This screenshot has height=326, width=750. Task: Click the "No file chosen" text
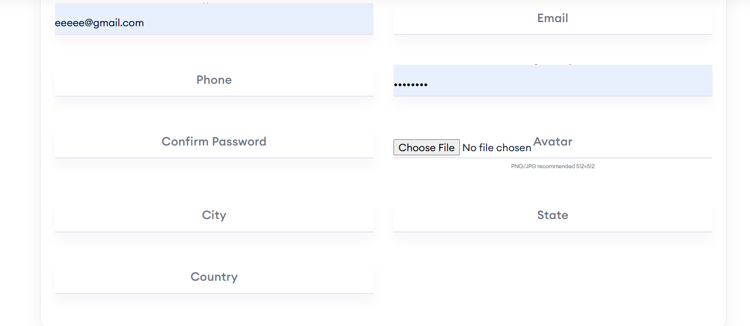[496, 148]
